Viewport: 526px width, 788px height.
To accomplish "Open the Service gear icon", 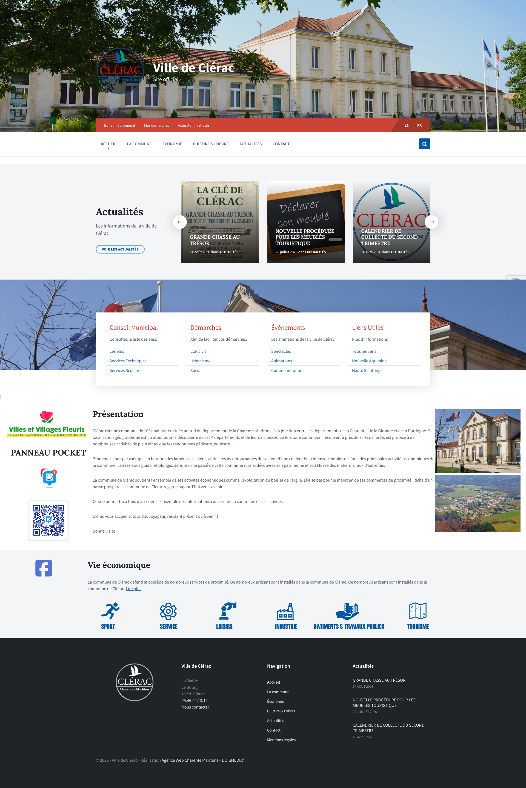I will pyautogui.click(x=168, y=611).
